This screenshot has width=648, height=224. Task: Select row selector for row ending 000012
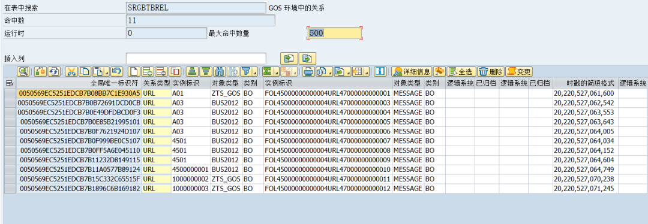[x=10, y=189]
